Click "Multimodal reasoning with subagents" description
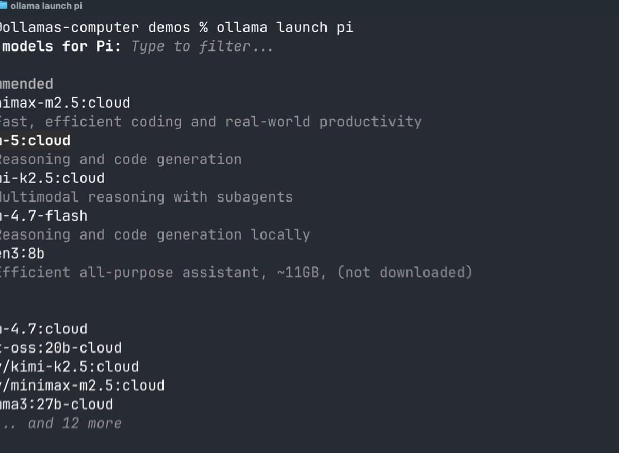This screenshot has width=619, height=453. pyautogui.click(x=146, y=197)
